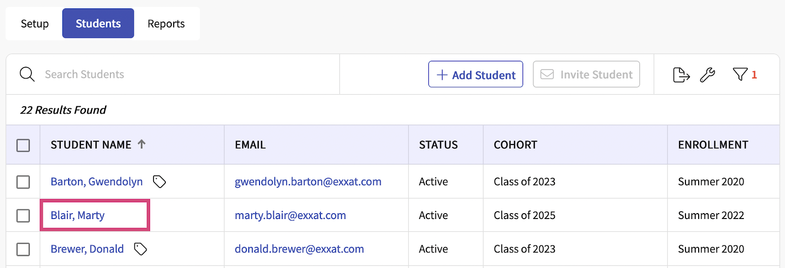
Task: Click tag icon beside Barton, Gwendolyn
Action: tap(159, 182)
